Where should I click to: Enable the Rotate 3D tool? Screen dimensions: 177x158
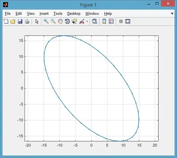coord(67,21)
